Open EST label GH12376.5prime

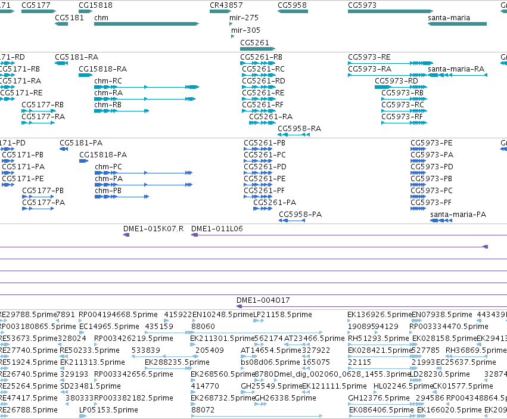[379, 398]
